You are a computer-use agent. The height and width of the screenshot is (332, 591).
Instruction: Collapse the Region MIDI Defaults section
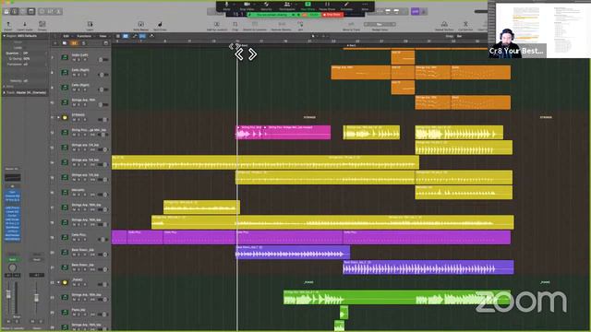[4, 36]
